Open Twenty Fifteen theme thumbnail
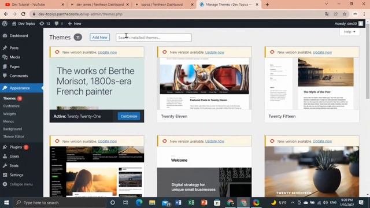The height and width of the screenshot is (208, 370). [x=312, y=84]
